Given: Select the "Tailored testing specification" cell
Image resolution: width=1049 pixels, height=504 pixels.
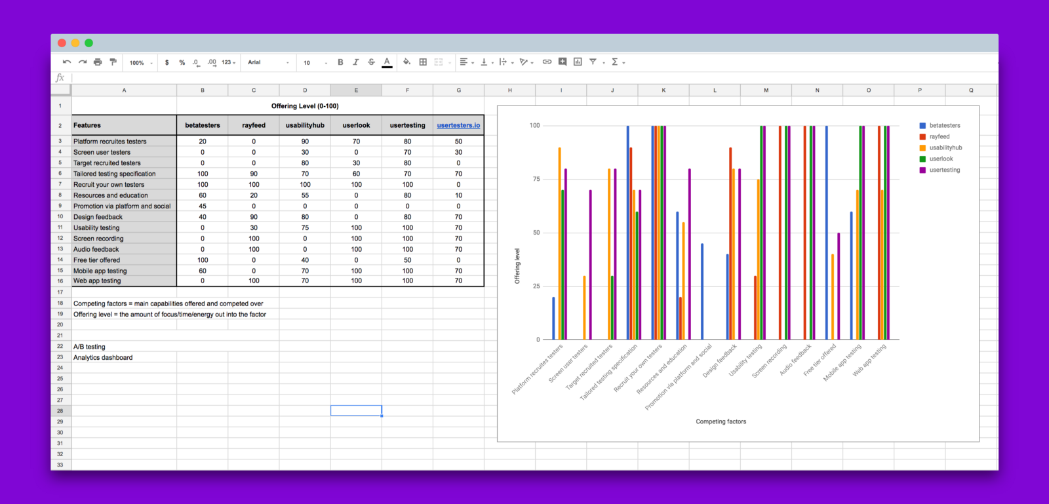Looking at the screenshot, I should coord(124,174).
